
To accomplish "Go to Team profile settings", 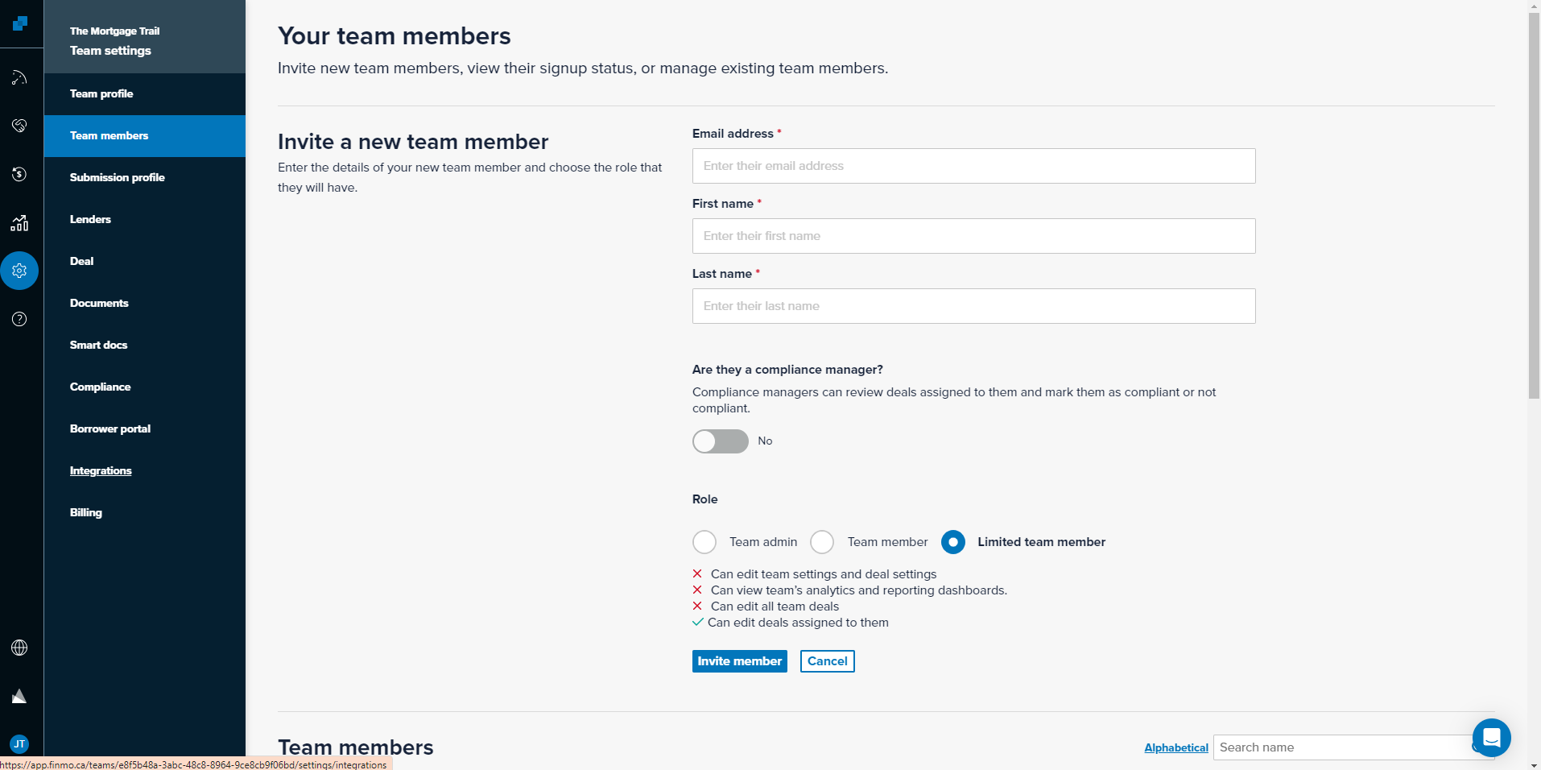I will pyautogui.click(x=101, y=93).
